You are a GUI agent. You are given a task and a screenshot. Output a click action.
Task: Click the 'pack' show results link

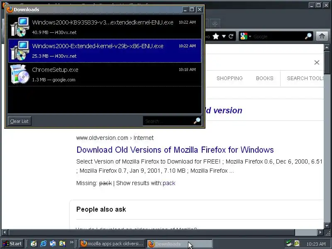click(x=169, y=183)
